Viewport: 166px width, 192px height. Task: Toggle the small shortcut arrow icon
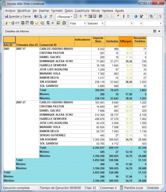[x=52, y=23]
